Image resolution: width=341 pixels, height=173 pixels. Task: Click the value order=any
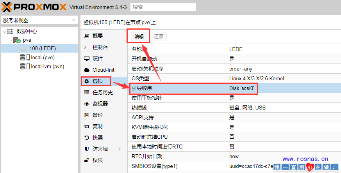click(x=241, y=69)
